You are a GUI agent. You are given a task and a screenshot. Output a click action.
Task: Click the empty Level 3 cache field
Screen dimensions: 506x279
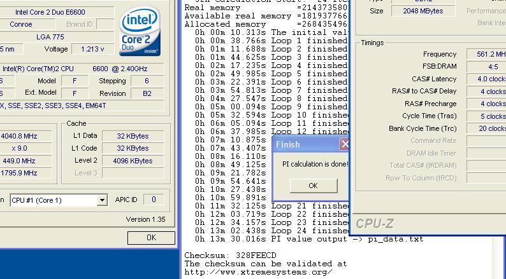[133, 173]
